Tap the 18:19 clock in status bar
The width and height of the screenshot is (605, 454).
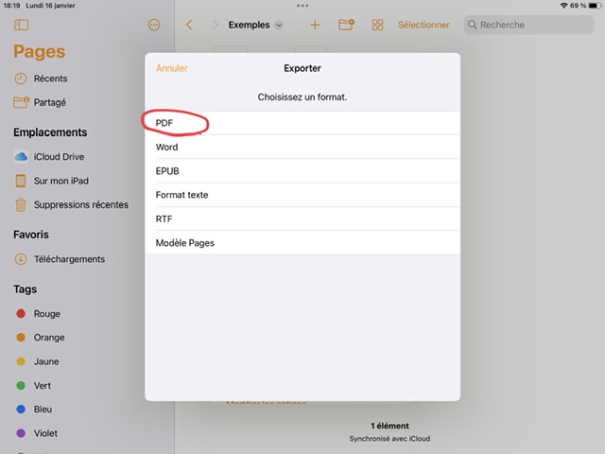[11, 6]
